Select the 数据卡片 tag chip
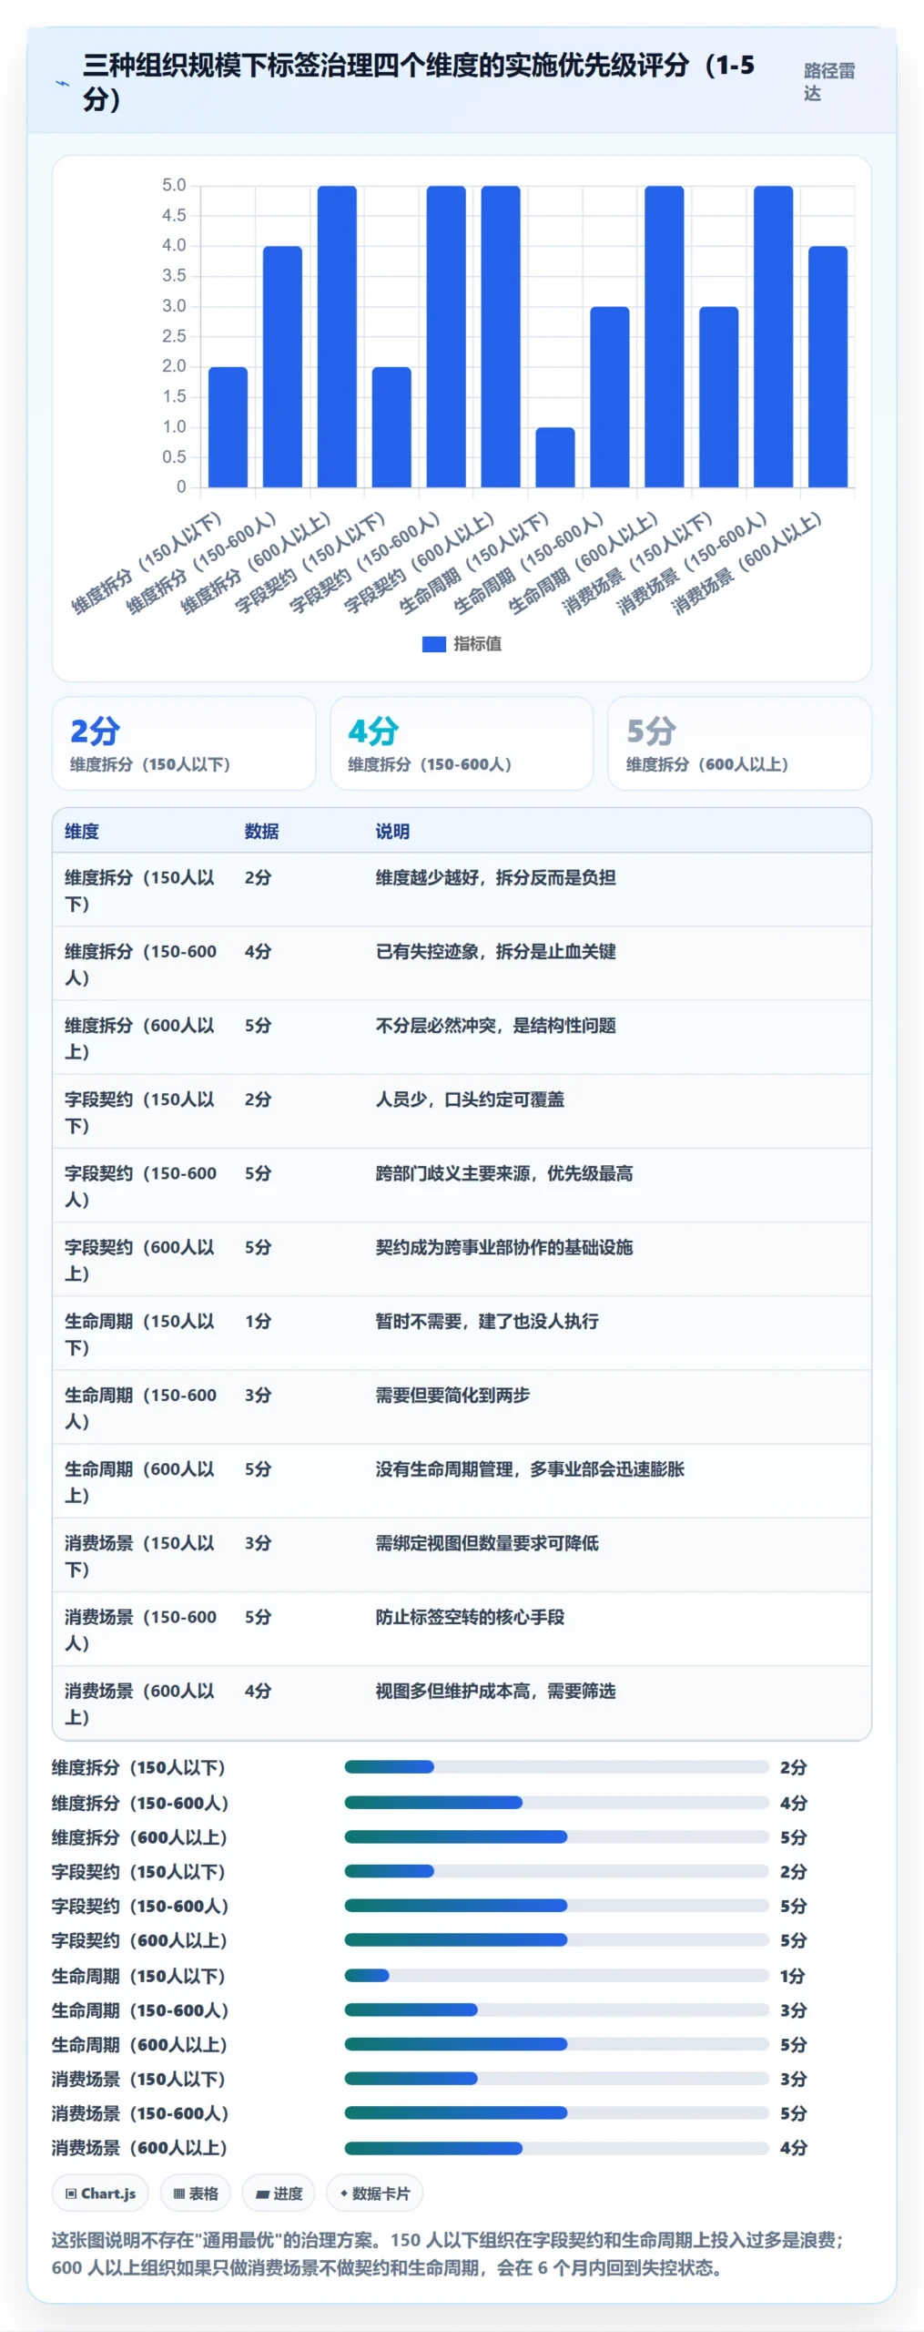 point(375,2193)
